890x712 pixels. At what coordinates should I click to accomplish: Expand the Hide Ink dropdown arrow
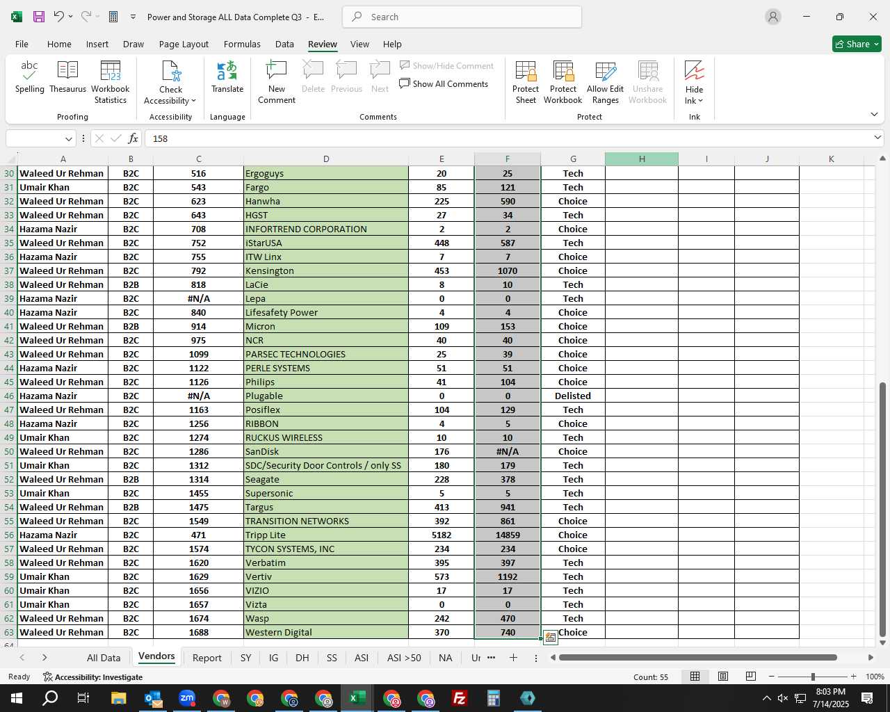(700, 102)
